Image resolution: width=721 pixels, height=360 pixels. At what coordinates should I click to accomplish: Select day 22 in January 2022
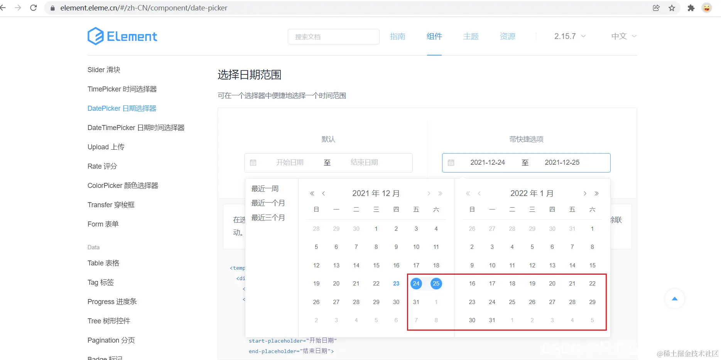pyautogui.click(x=592, y=284)
